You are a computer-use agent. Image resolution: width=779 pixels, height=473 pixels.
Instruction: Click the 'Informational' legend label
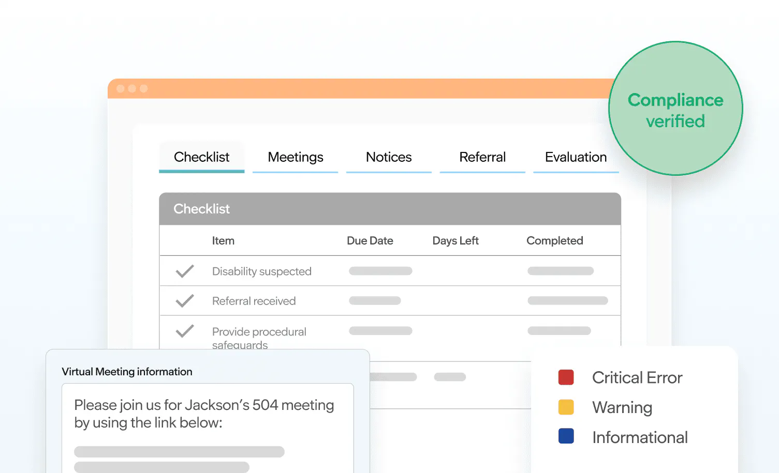pos(640,437)
